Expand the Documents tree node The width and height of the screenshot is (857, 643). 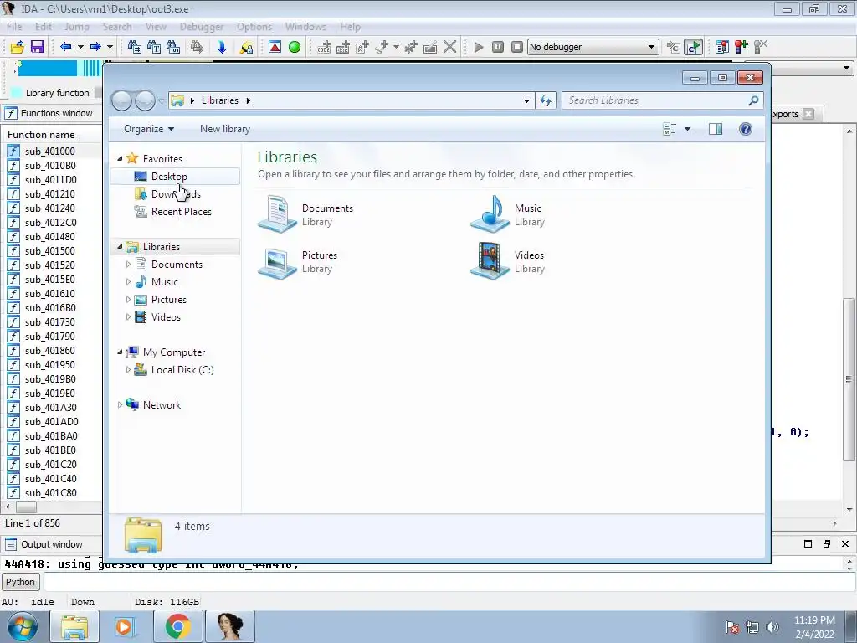pyautogui.click(x=128, y=264)
